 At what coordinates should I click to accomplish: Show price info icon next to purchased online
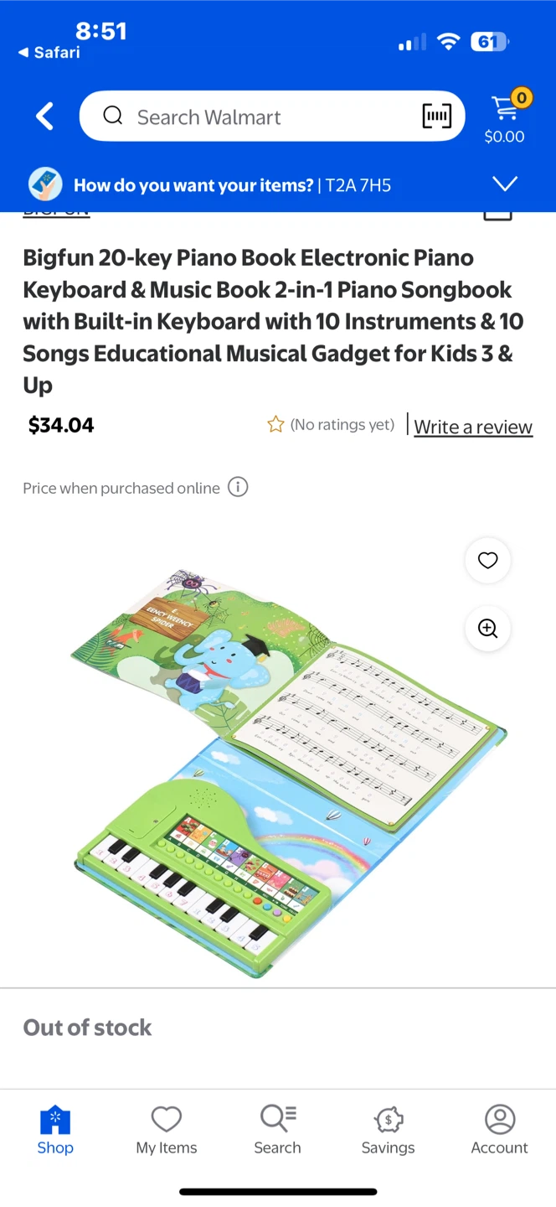click(x=238, y=487)
